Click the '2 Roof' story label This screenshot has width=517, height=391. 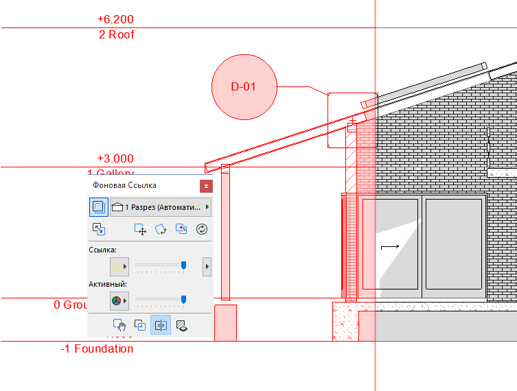pyautogui.click(x=117, y=34)
